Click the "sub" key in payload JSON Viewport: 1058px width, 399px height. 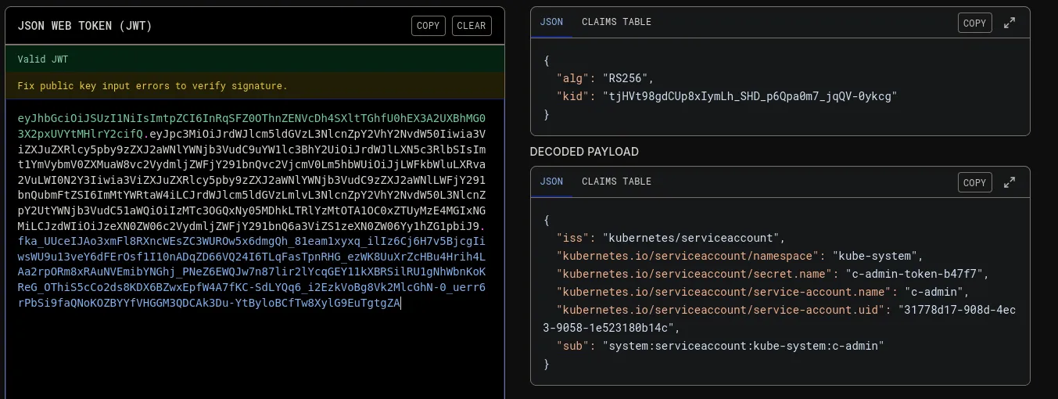click(x=572, y=346)
